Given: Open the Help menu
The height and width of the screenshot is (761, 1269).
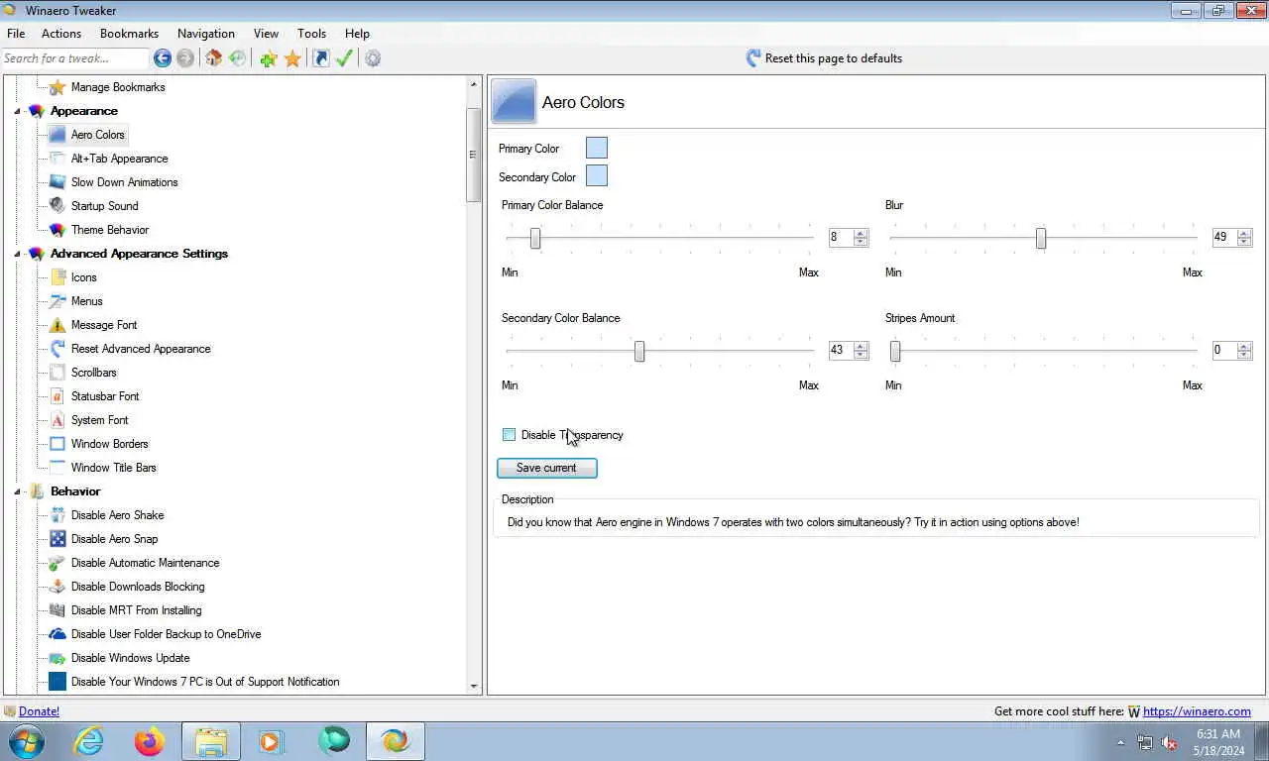Looking at the screenshot, I should click(357, 34).
